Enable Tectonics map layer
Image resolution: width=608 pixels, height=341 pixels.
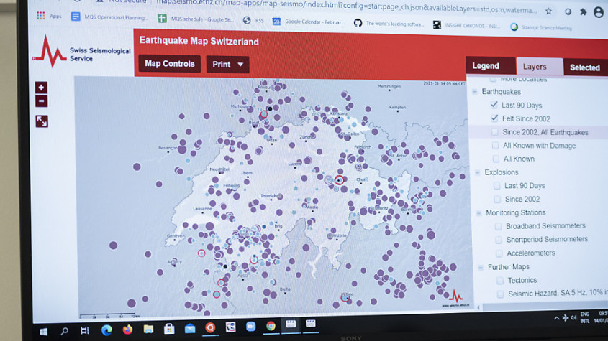click(x=500, y=281)
